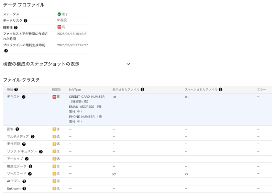Click the infoType column header
The height and width of the screenshot is (195, 275).
pos(75,90)
